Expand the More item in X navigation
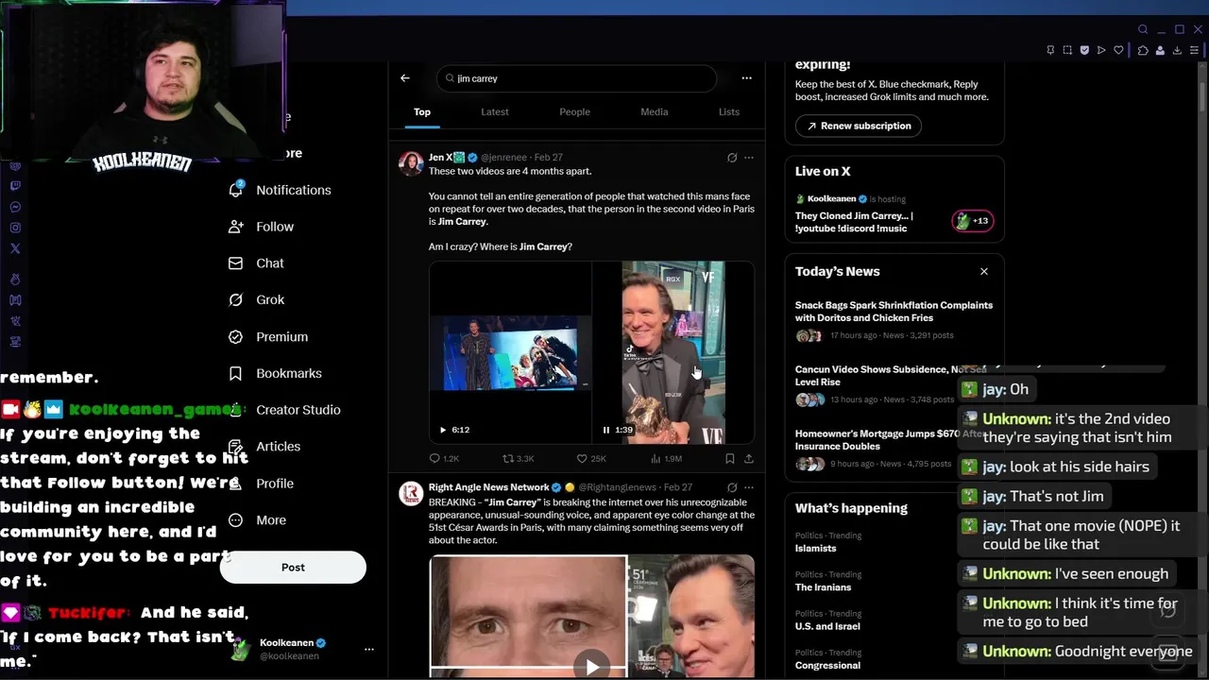 (x=257, y=520)
